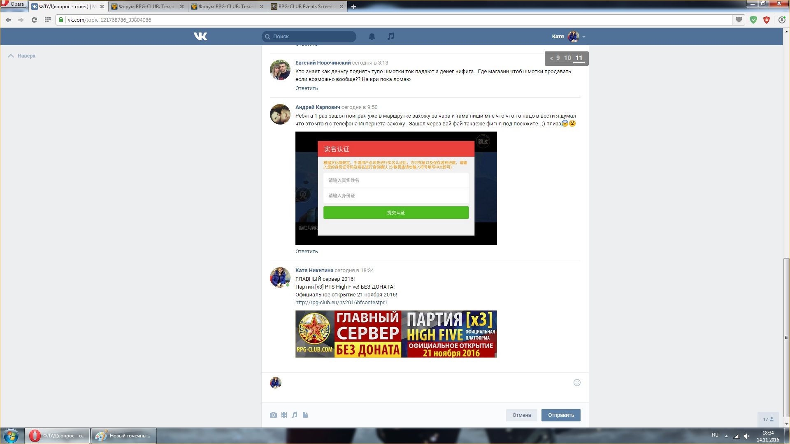Switch to the first Форум RPG-CLUB tab
Viewport: 790px width, 444px height.
pos(147,7)
